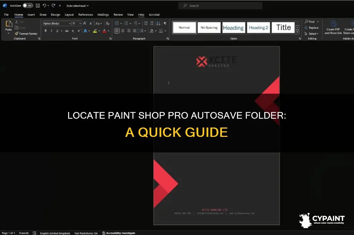This screenshot has width=354, height=235.
Task: Open the Change Case Aa dropdown
Action: 99,23
